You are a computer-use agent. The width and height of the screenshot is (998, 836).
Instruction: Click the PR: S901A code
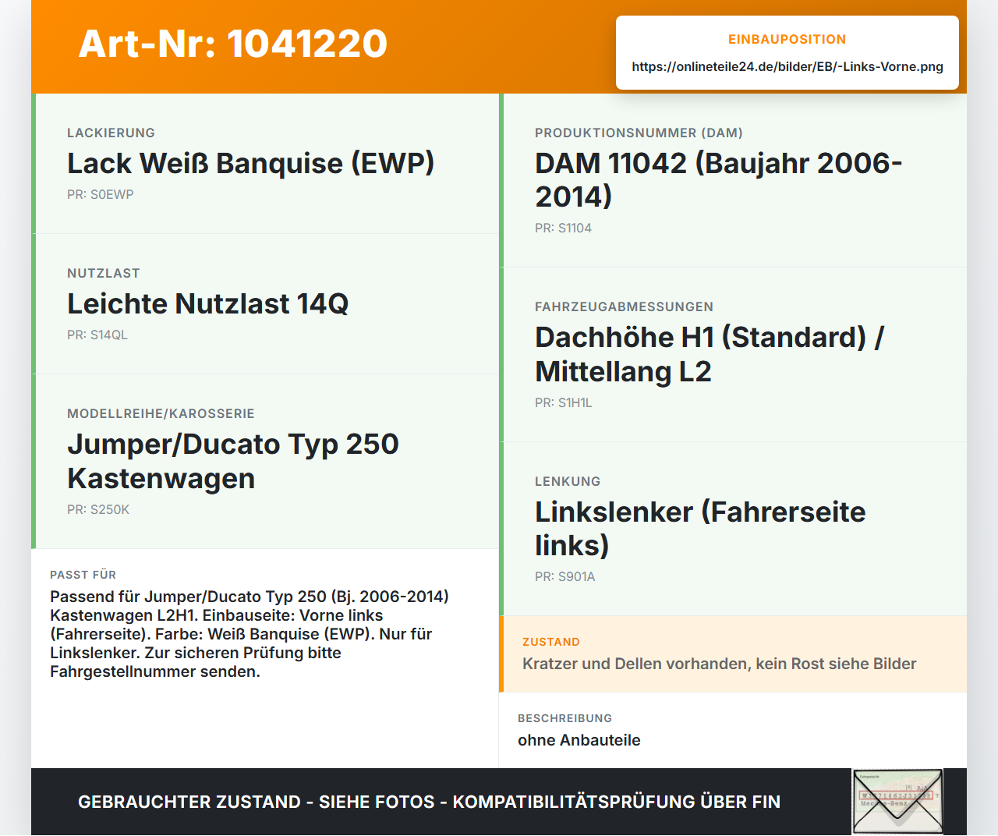[564, 576]
